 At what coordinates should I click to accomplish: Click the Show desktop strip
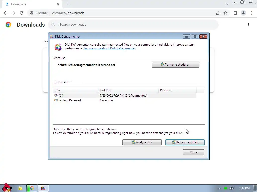pyautogui.click(x=255, y=188)
